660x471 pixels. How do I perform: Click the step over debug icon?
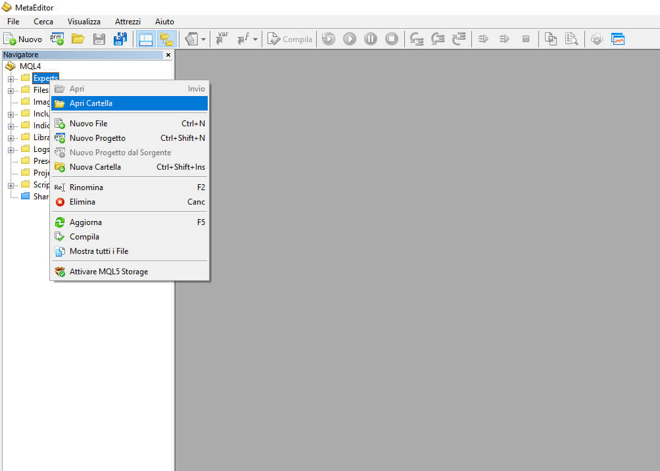(438, 39)
